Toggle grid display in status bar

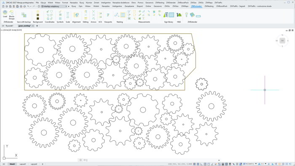(198, 164)
